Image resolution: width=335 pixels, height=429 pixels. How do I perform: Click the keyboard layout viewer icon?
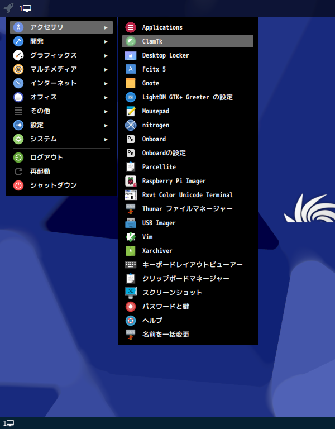131,265
